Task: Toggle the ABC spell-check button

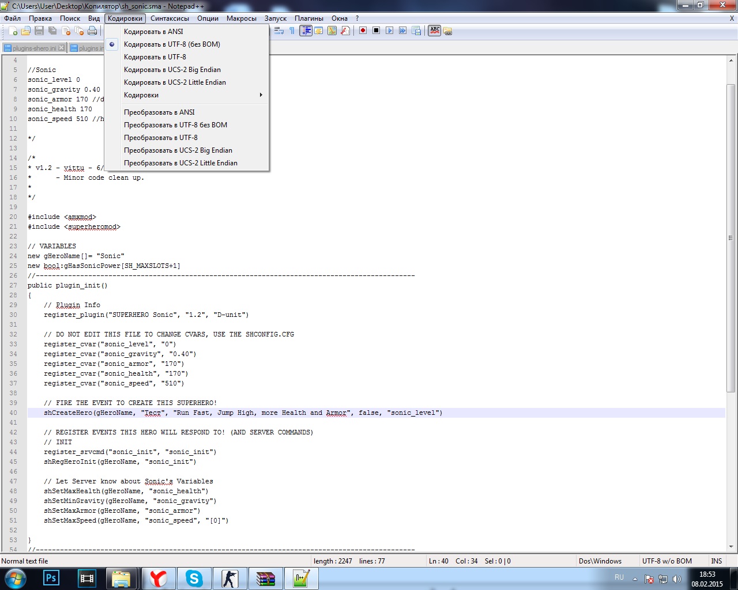Action: click(435, 31)
